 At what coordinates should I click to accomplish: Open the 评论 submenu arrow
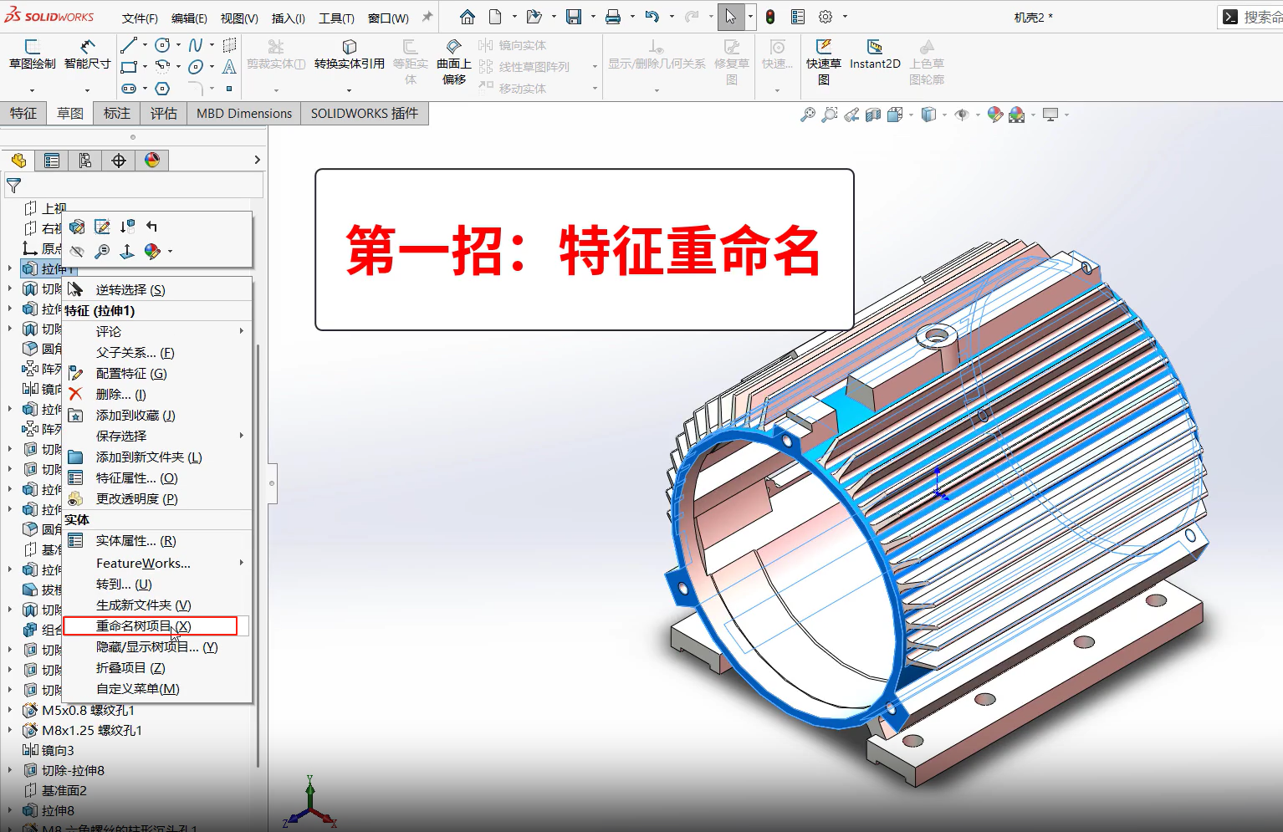click(242, 331)
